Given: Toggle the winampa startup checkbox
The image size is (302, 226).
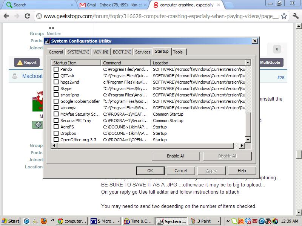Looking at the screenshot, I should (56, 108).
